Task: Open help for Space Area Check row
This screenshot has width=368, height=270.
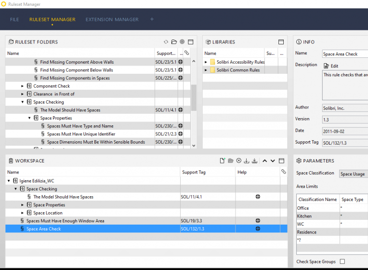Action: [258, 229]
